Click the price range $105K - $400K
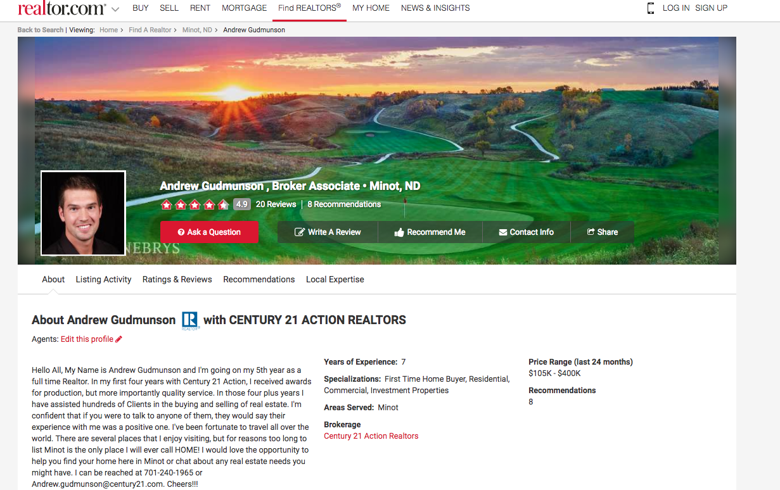Image resolution: width=780 pixels, height=490 pixels. point(554,374)
